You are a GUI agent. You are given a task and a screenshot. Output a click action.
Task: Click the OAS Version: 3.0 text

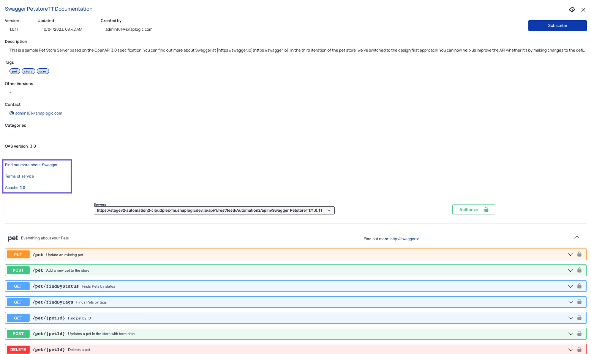[x=21, y=146]
